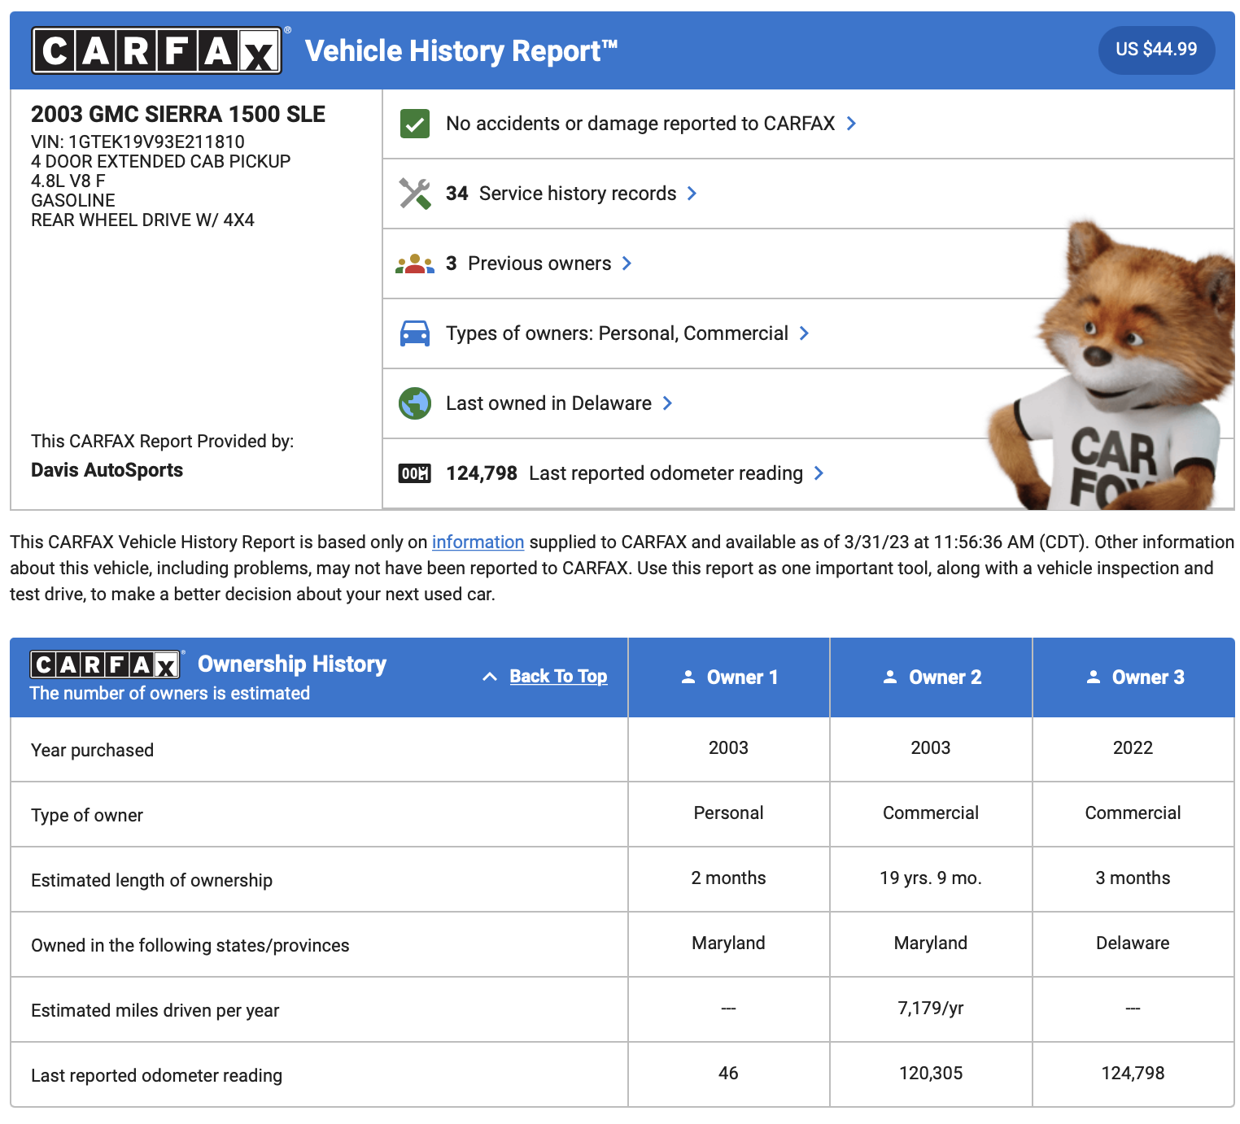Click the wrench and screwdriver service icon
This screenshot has width=1240, height=1124.
point(415,194)
